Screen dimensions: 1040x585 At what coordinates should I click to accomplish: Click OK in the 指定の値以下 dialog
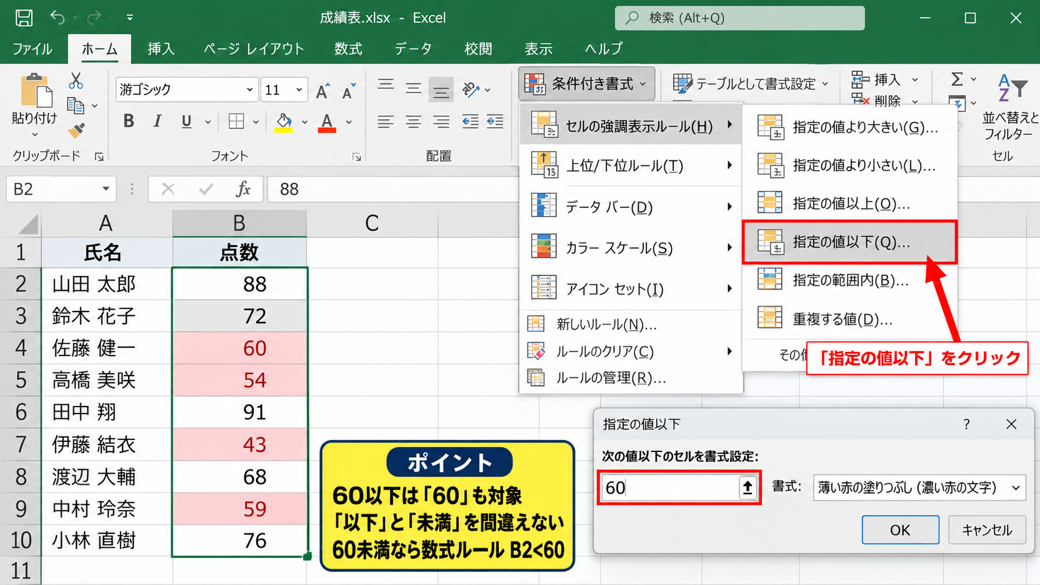click(x=900, y=530)
